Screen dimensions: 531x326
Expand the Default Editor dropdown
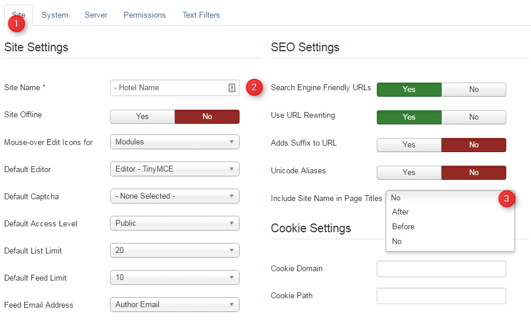coord(175,169)
